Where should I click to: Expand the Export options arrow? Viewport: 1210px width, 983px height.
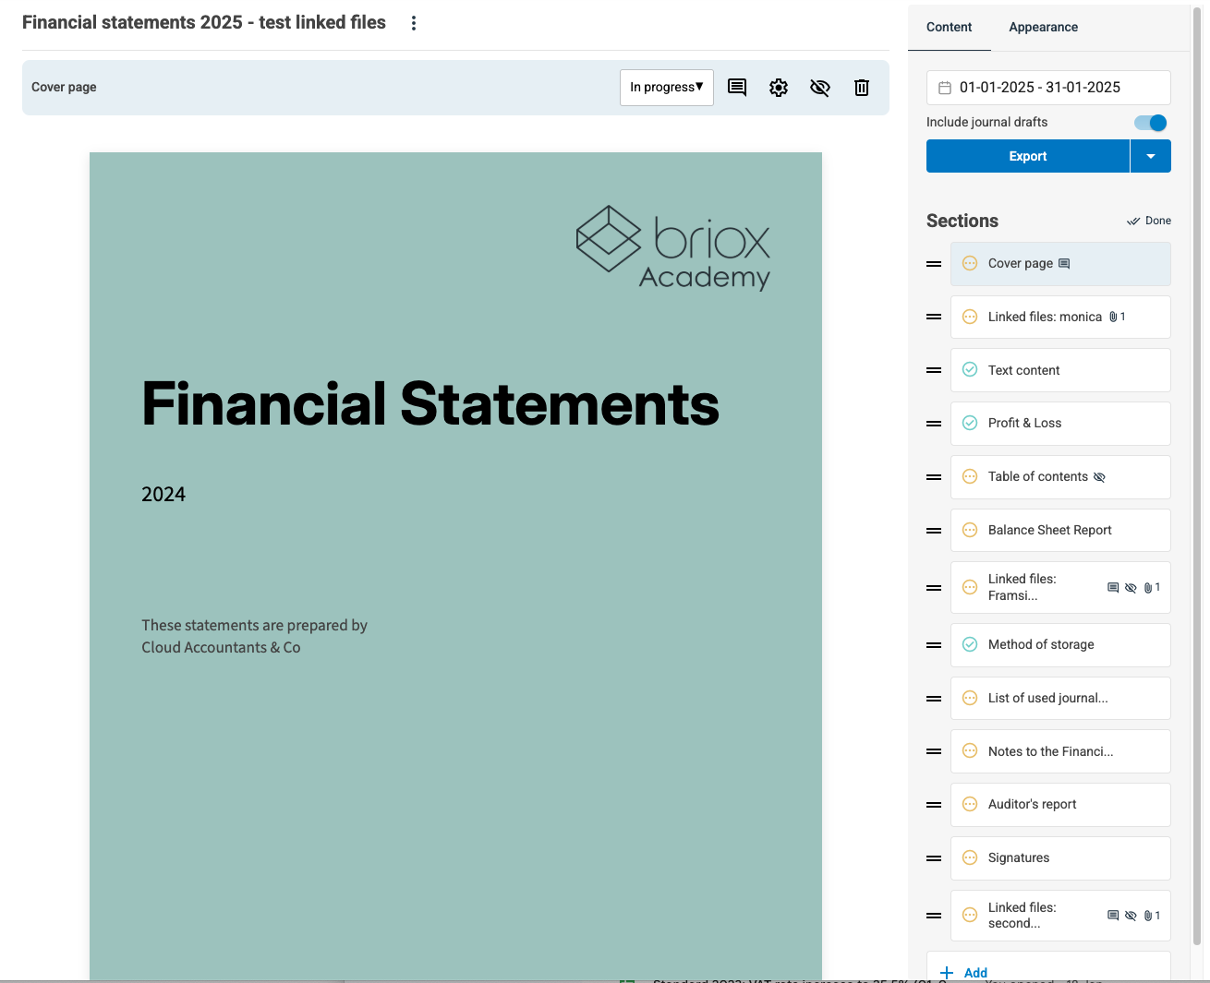pyautogui.click(x=1151, y=157)
